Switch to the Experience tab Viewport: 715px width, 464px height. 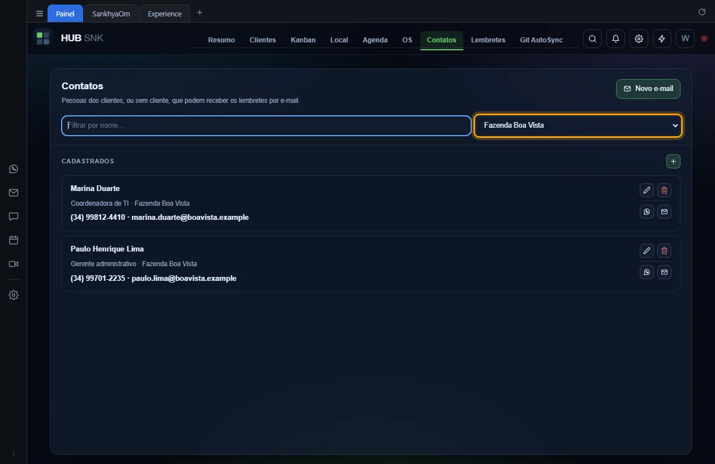click(x=165, y=14)
